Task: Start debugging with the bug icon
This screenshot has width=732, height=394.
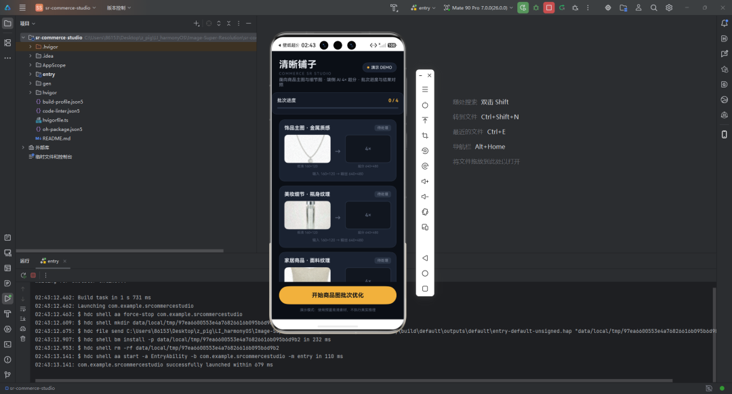Action: pos(536,7)
